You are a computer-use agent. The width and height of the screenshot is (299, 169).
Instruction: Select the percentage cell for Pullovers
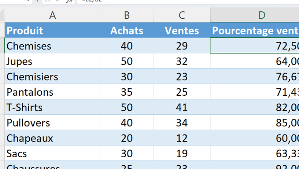click(255, 123)
